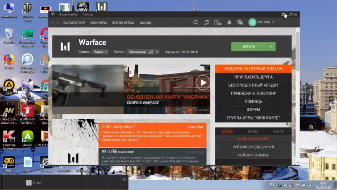
Task: Switch to the АЛЬФА rating tab
Action: [x=227, y=131]
